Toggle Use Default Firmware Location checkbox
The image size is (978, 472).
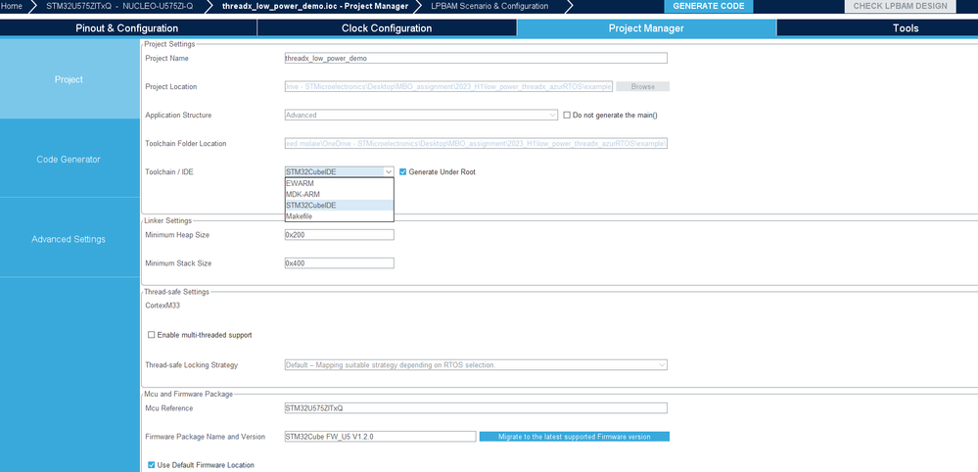152,465
